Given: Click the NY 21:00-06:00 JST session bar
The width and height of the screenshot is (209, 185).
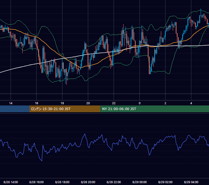Looking at the screenshot, I should coord(155,109).
